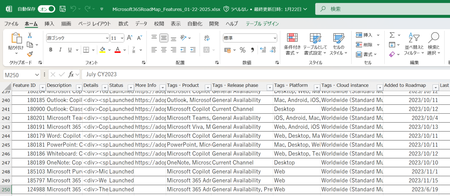Image resolution: width=450 pixels, height=196 pixels.
Task: Toggle merge and center cells button
Action: click(x=206, y=50)
